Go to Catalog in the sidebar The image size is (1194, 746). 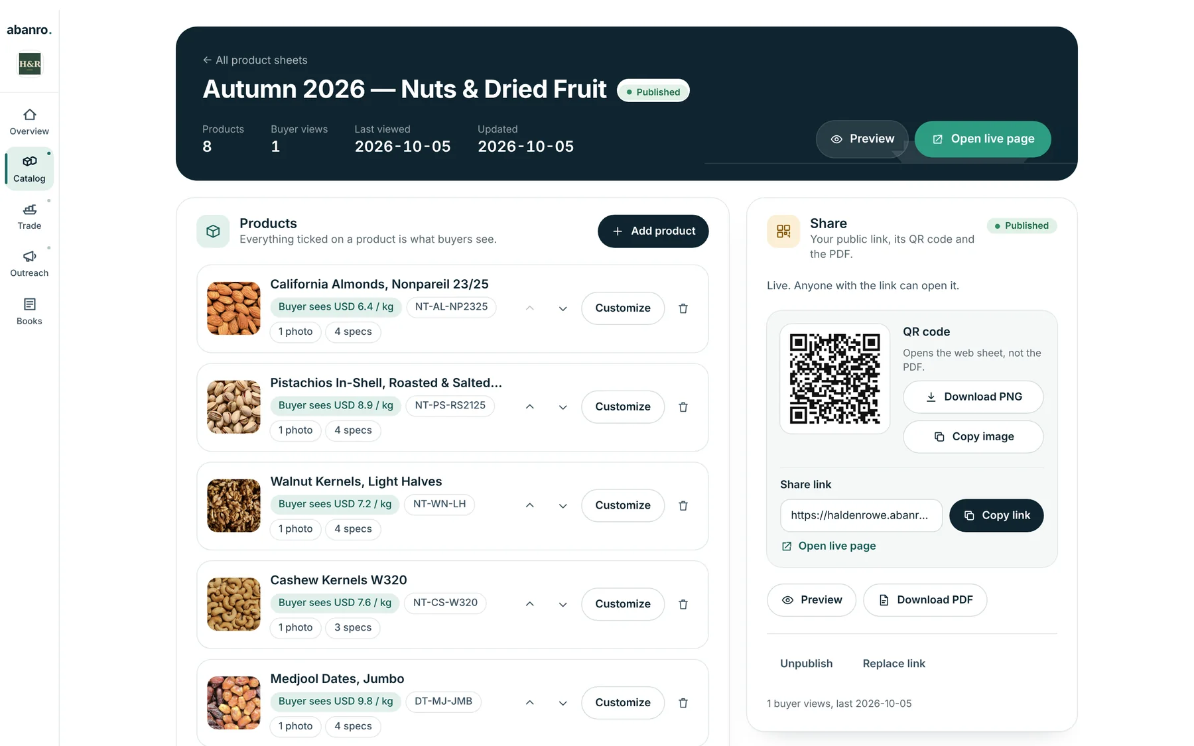[x=29, y=169]
